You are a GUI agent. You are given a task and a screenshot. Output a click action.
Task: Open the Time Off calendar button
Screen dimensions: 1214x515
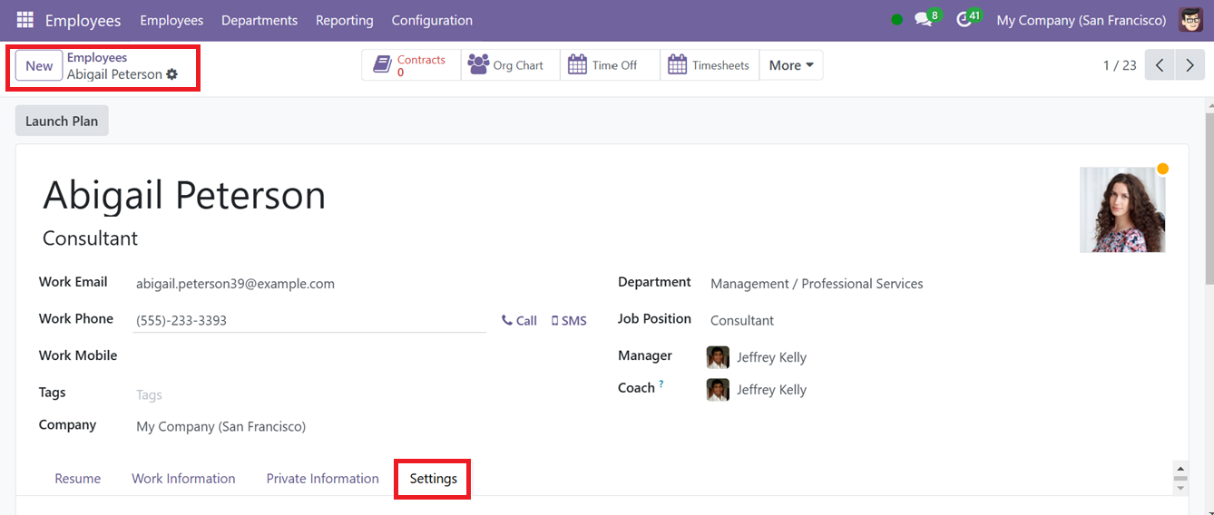610,65
